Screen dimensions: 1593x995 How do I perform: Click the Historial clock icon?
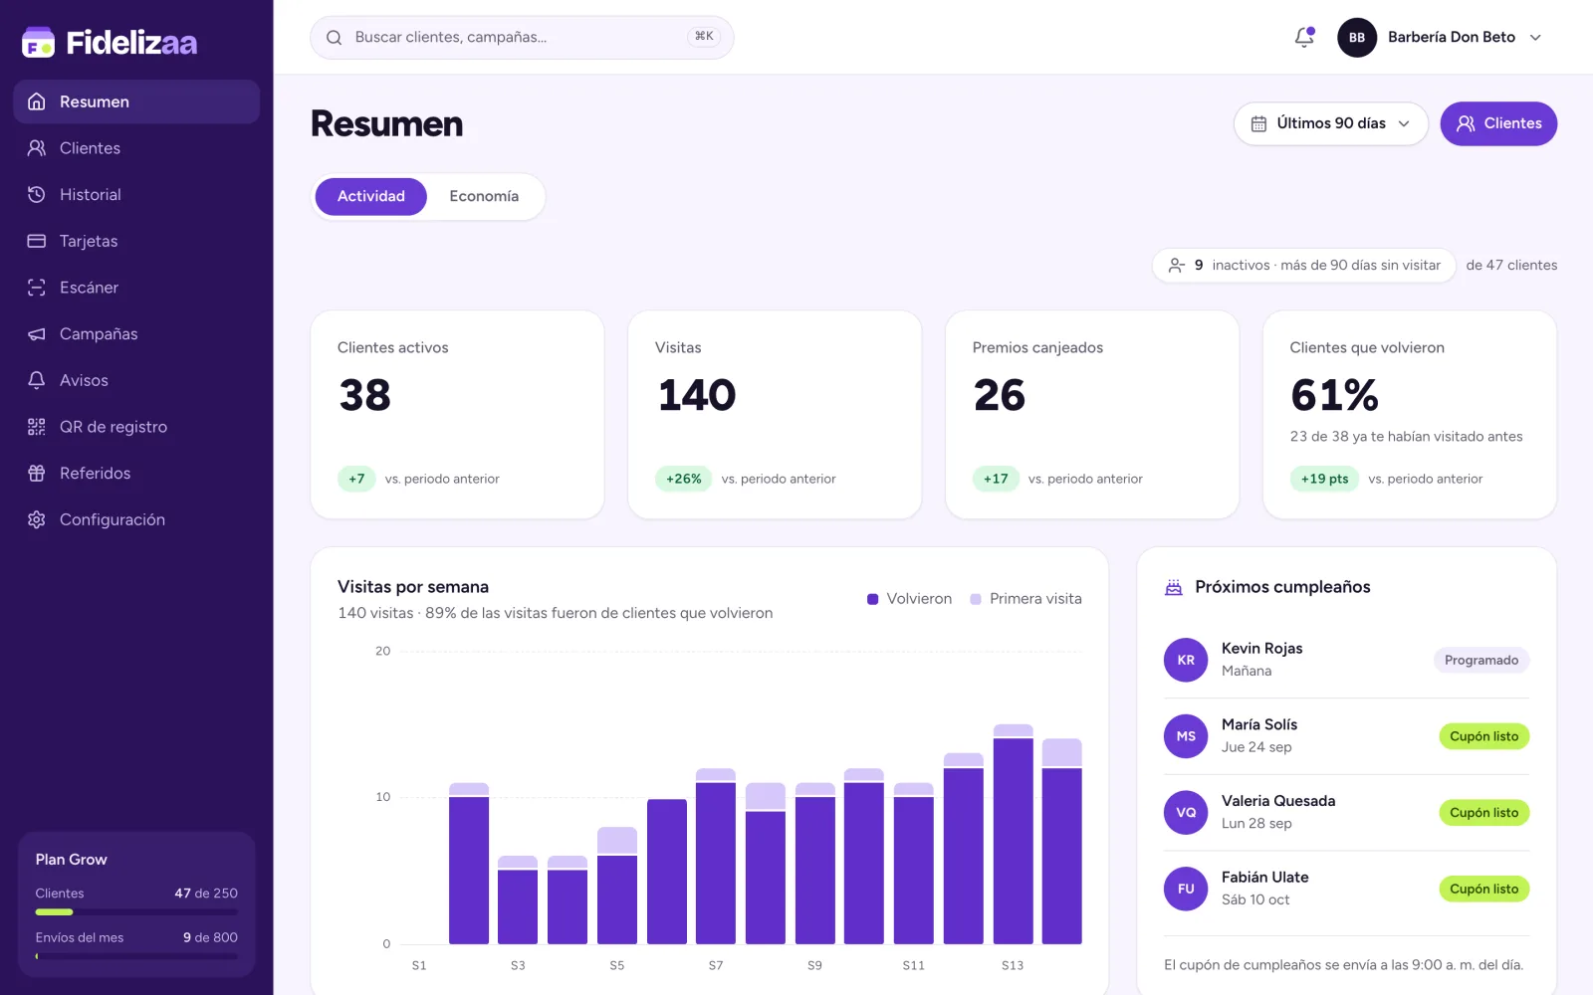click(x=37, y=195)
